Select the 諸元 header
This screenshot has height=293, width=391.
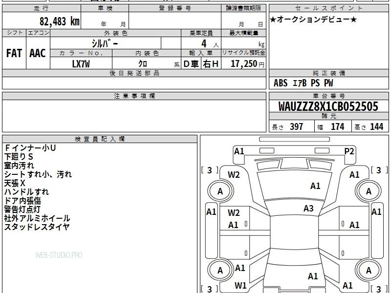(328, 116)
